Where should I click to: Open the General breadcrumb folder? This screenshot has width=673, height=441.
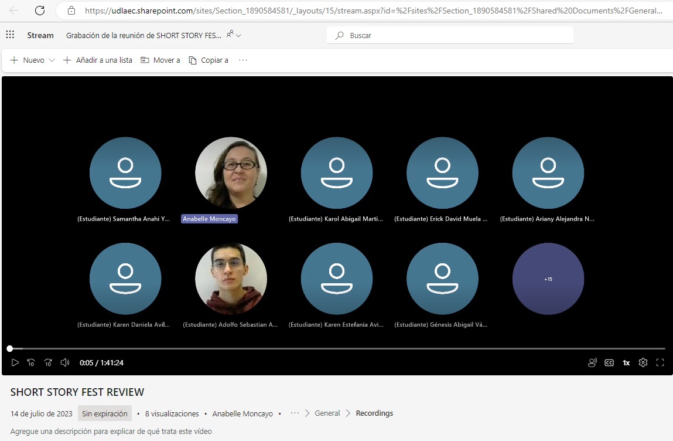coord(327,413)
